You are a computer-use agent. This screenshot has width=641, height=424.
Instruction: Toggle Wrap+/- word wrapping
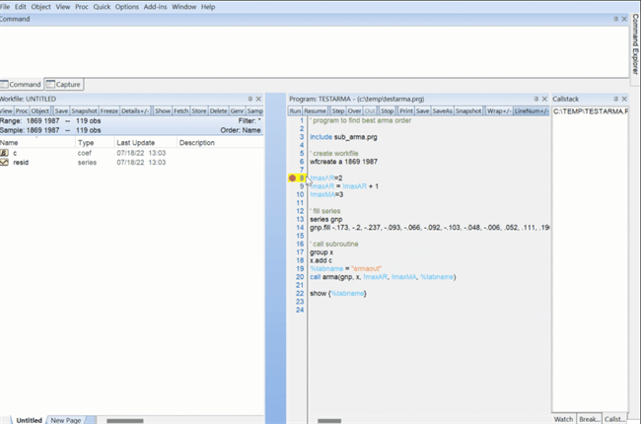click(x=497, y=111)
